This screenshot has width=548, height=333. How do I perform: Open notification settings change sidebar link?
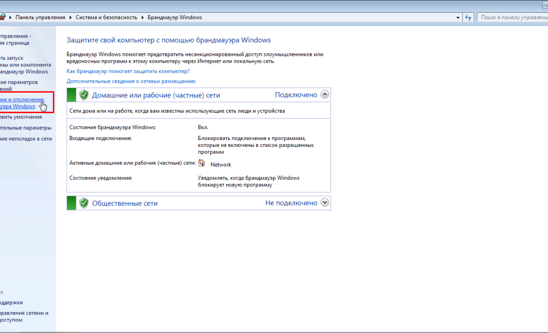click(19, 85)
